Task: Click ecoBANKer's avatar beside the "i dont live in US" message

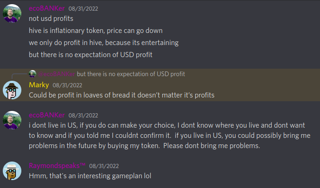Action: point(12,120)
